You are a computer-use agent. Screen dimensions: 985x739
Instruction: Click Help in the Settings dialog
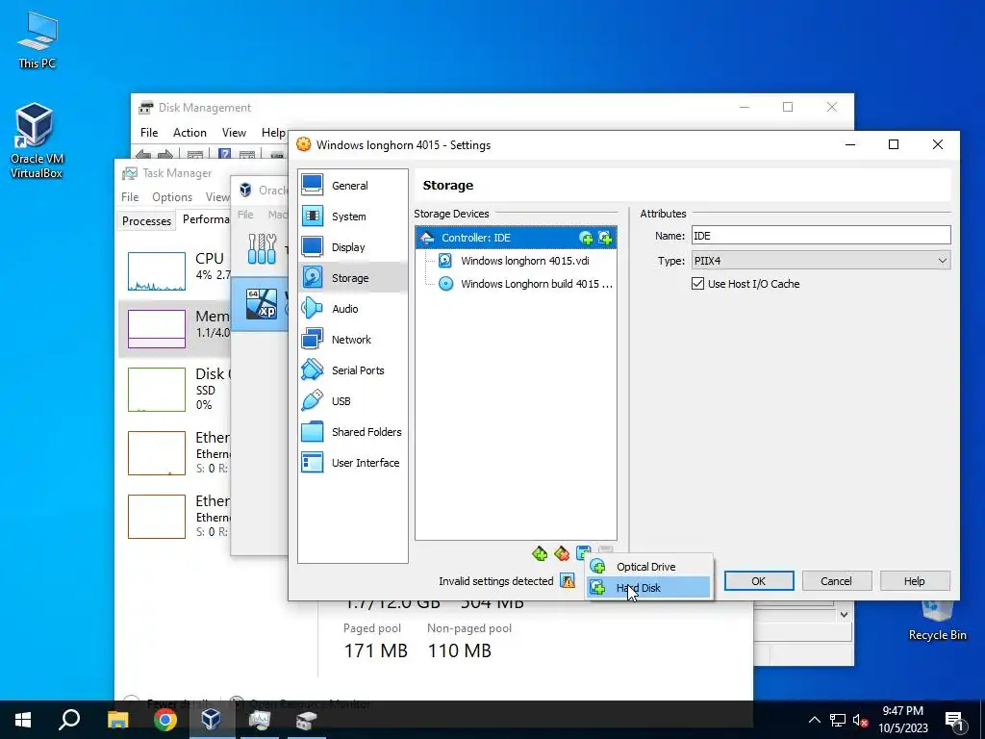coord(914,580)
